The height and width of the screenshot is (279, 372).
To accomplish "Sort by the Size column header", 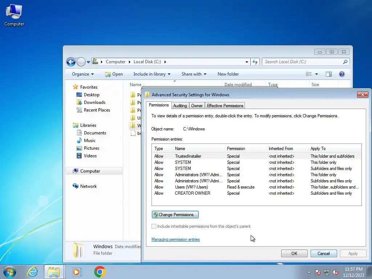I will [x=315, y=84].
